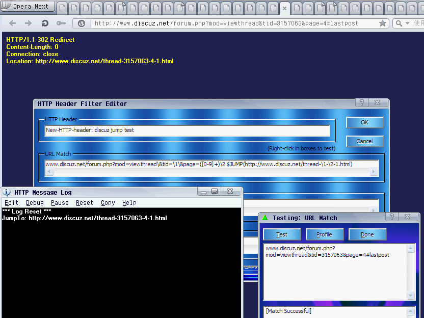Image resolution: width=424 pixels, height=318 pixels.
Task: Click the password wand key icon
Action: tap(61, 23)
